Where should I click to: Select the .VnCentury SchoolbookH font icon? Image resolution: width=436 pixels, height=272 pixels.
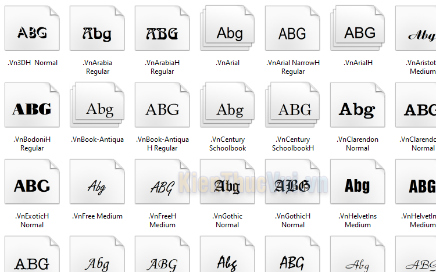[294, 109]
